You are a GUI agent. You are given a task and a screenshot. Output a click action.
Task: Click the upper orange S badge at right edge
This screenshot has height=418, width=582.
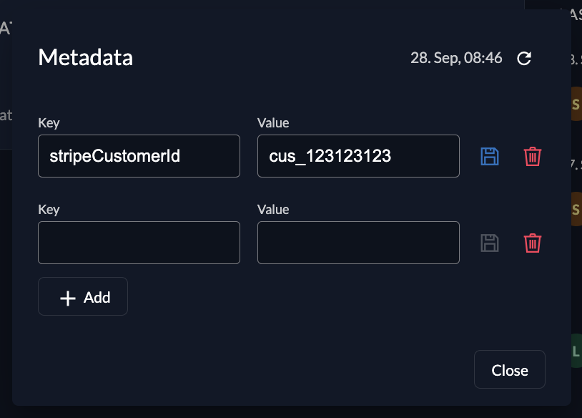click(x=576, y=104)
